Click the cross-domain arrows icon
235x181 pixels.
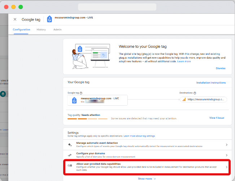[x=70, y=155]
